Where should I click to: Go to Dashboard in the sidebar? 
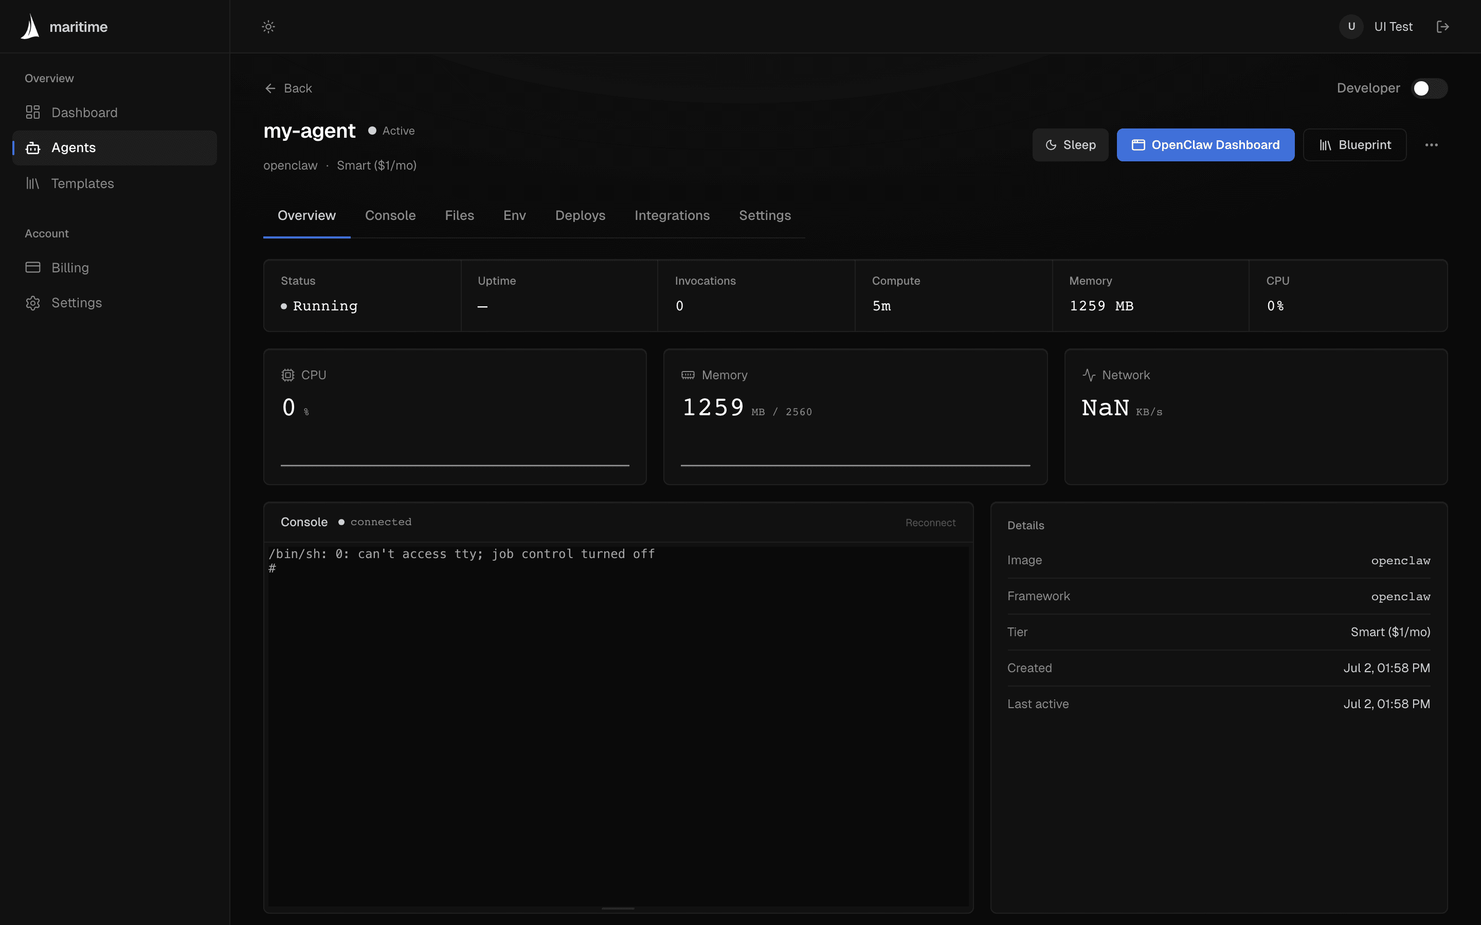pyautogui.click(x=115, y=113)
